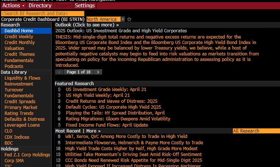Open Leveraged Loans data

[x=22, y=125]
